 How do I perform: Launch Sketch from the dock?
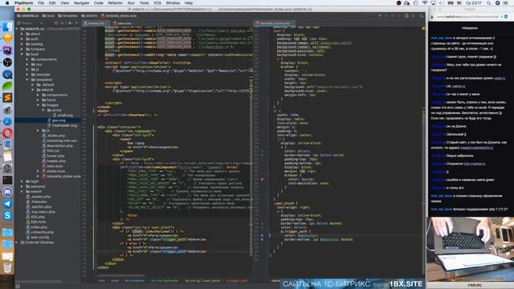coord(7,39)
